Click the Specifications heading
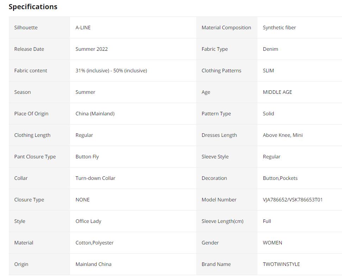 tap(33, 7)
